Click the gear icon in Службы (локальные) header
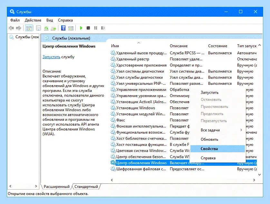The width and height of the screenshot is (270, 204). 47,38
